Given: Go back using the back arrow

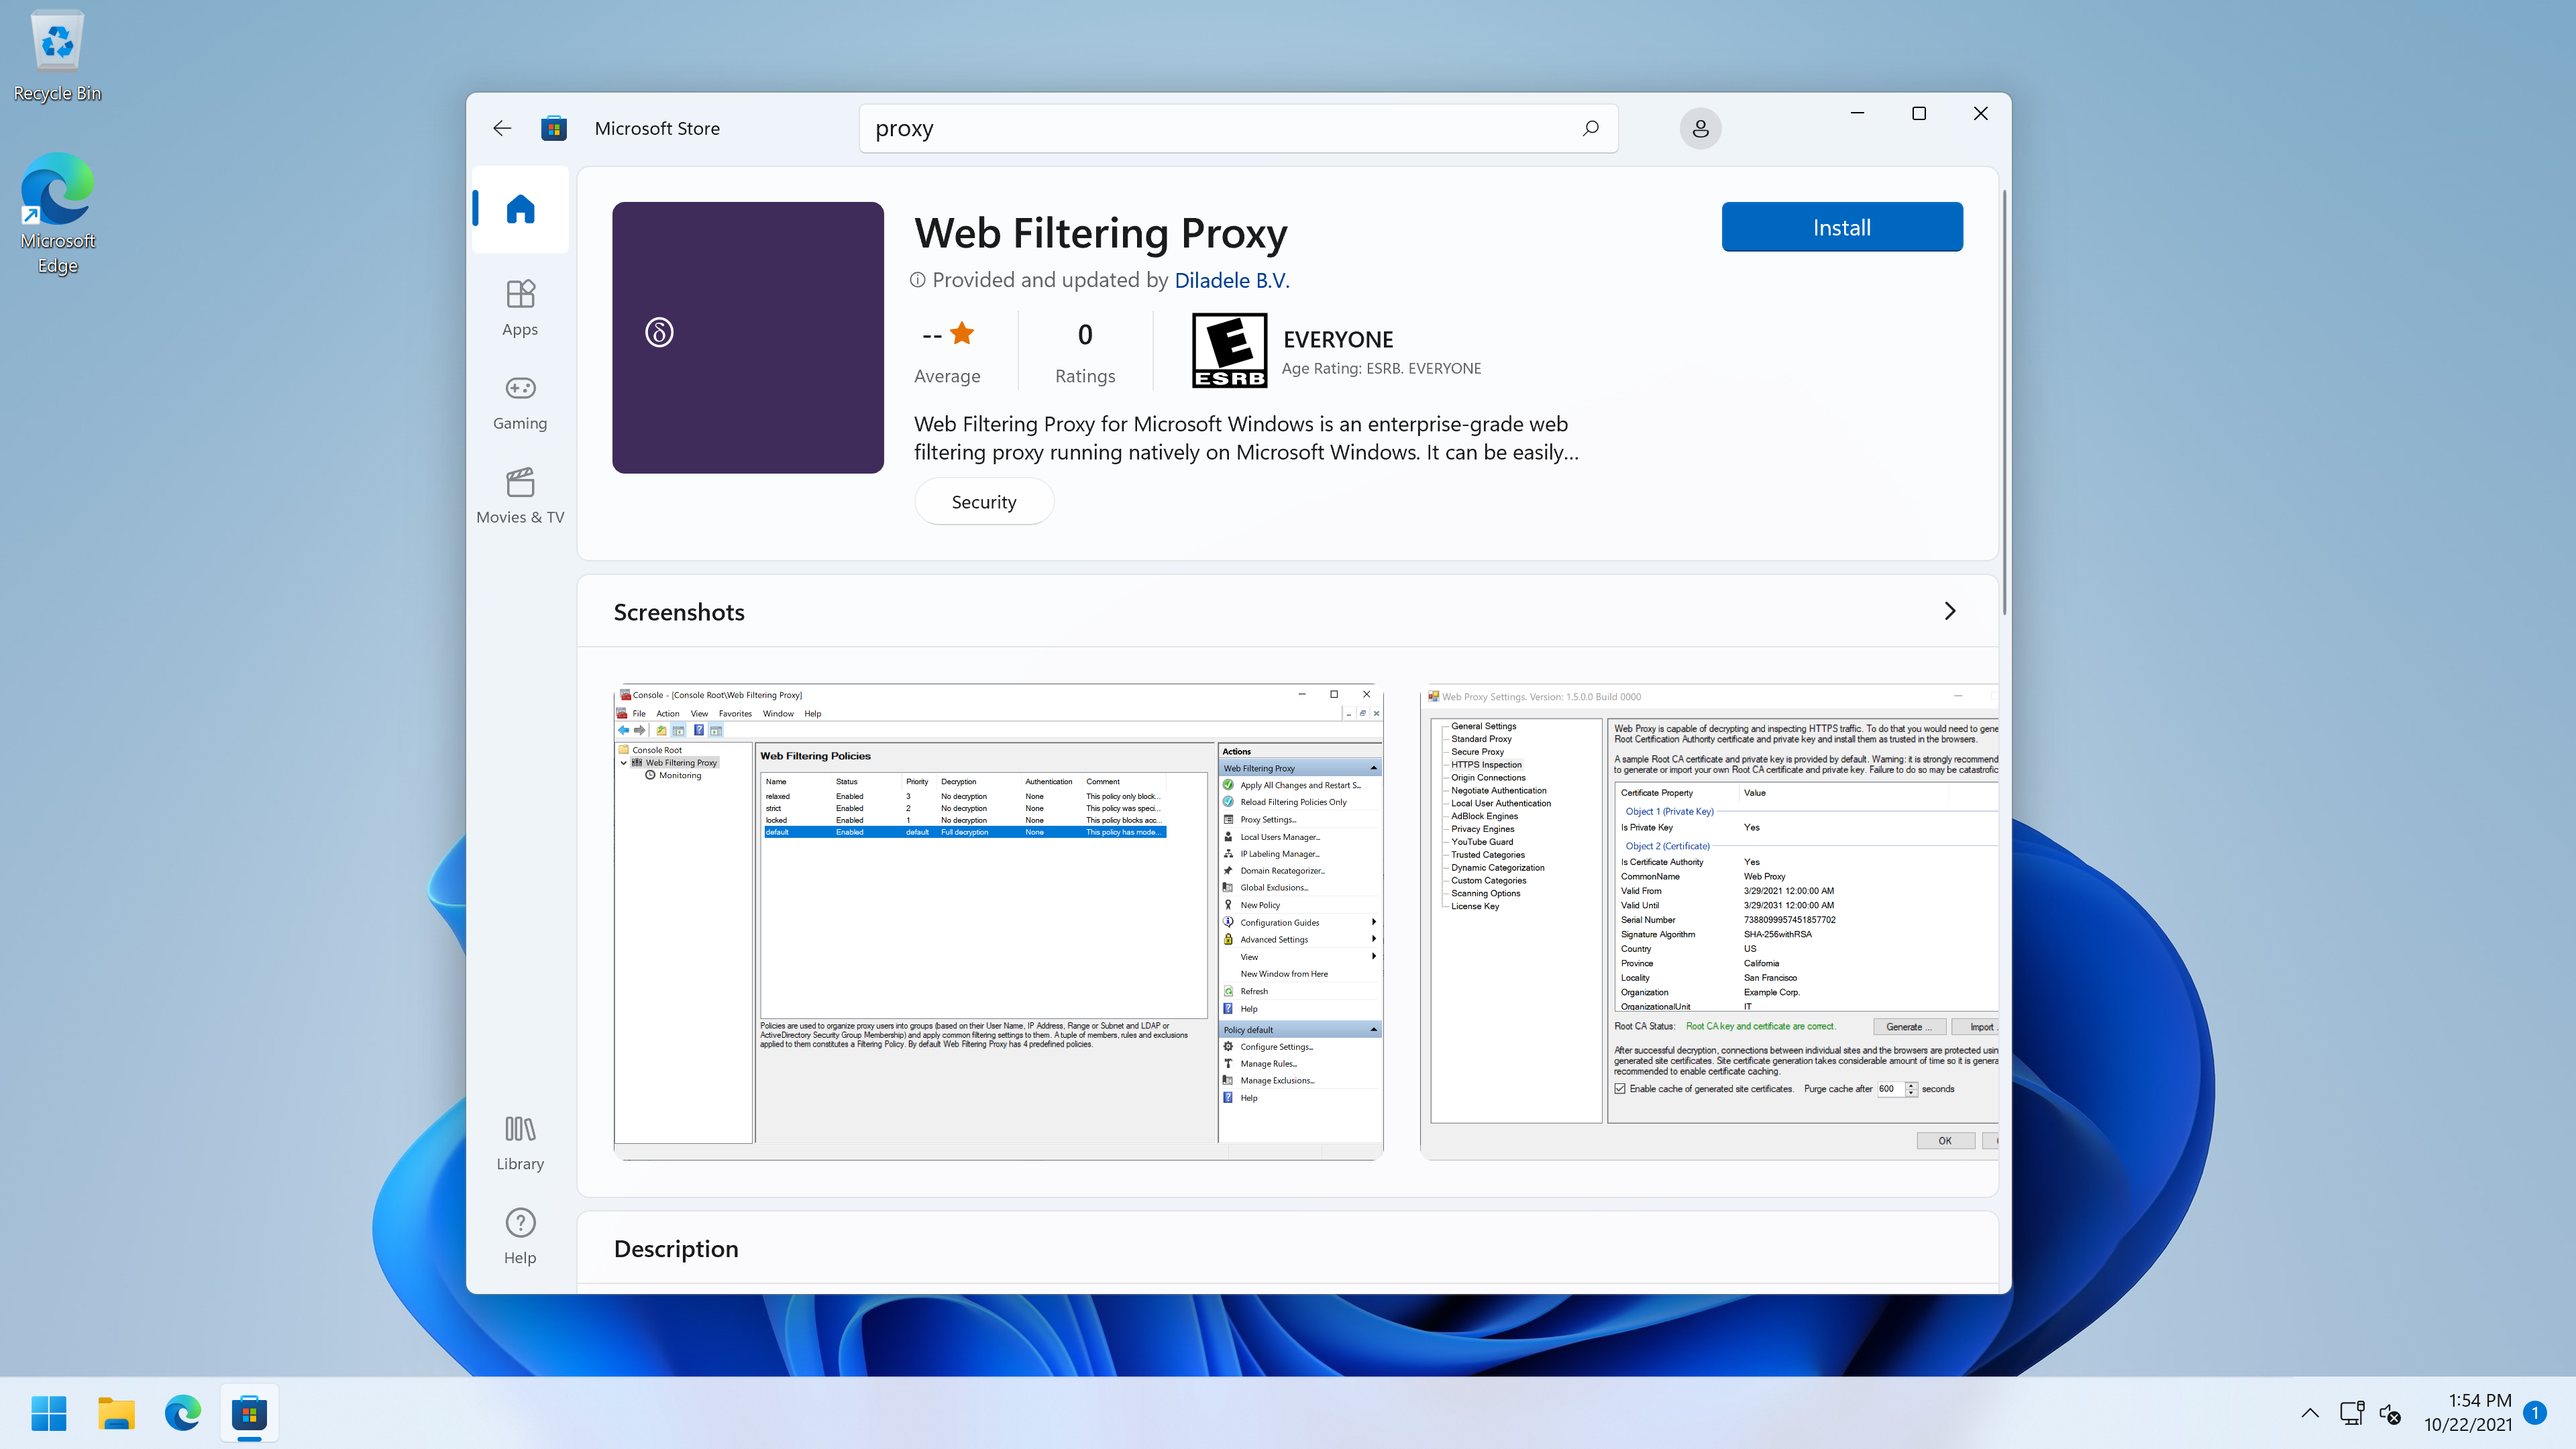Looking at the screenshot, I should click(502, 128).
